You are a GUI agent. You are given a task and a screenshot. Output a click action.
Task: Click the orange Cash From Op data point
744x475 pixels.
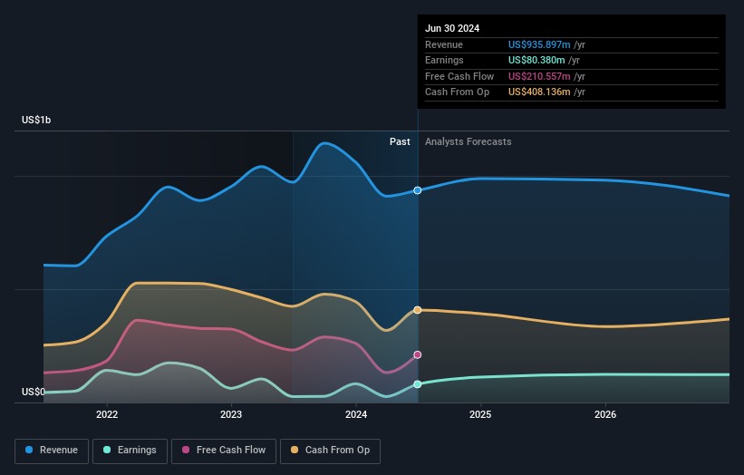[418, 310]
